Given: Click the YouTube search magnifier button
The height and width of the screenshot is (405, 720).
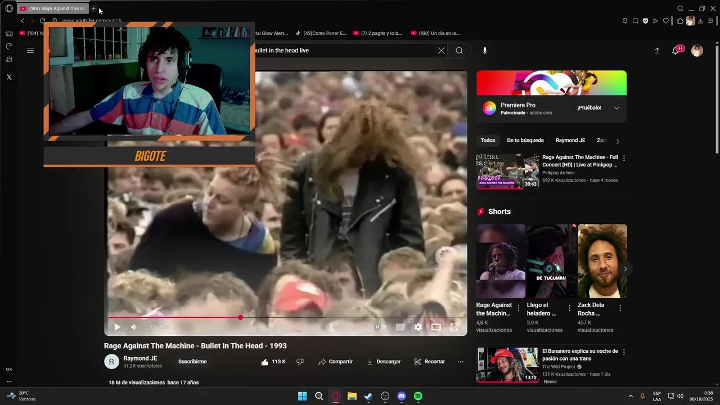Looking at the screenshot, I should (x=459, y=51).
